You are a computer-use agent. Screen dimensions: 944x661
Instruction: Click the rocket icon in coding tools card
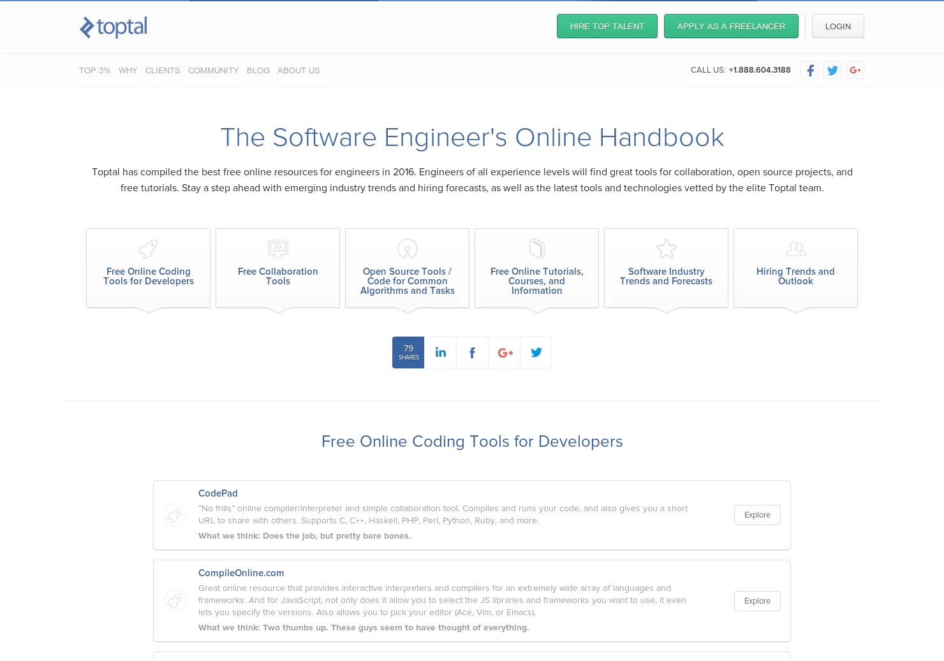[148, 249]
